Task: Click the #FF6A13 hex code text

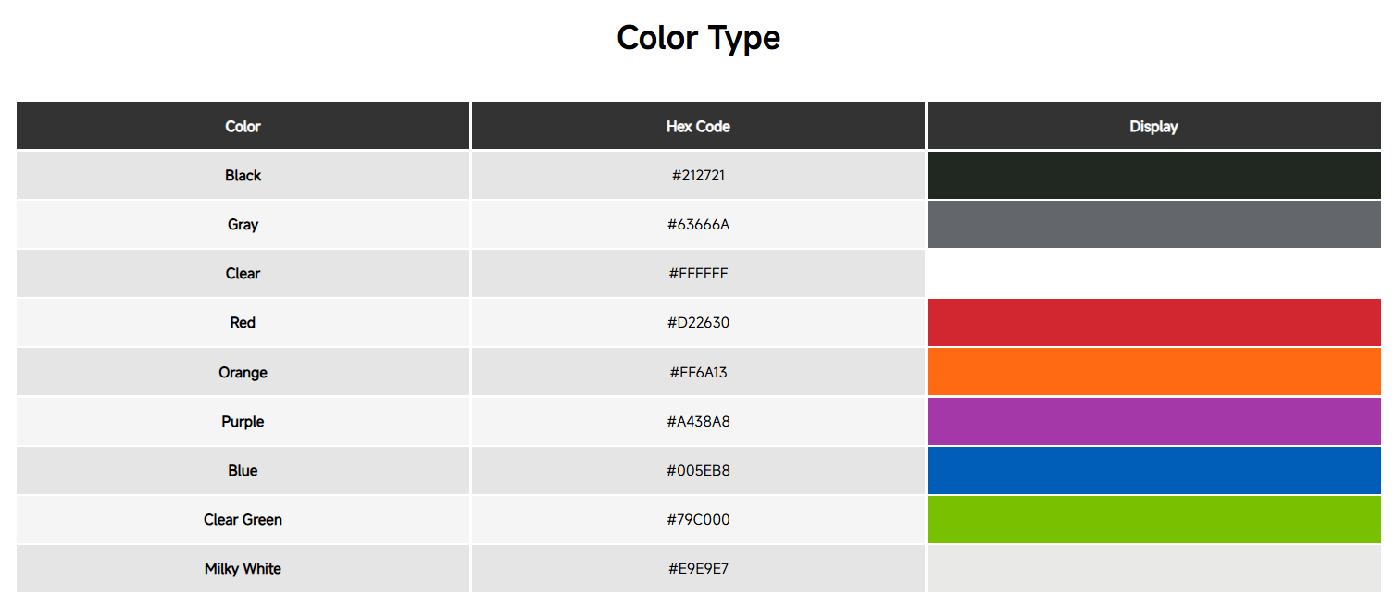Action: coord(698,372)
